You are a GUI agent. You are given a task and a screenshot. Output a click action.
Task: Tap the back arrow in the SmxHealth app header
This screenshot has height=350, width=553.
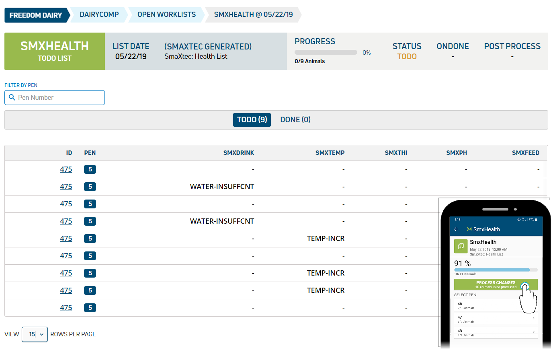(x=456, y=229)
